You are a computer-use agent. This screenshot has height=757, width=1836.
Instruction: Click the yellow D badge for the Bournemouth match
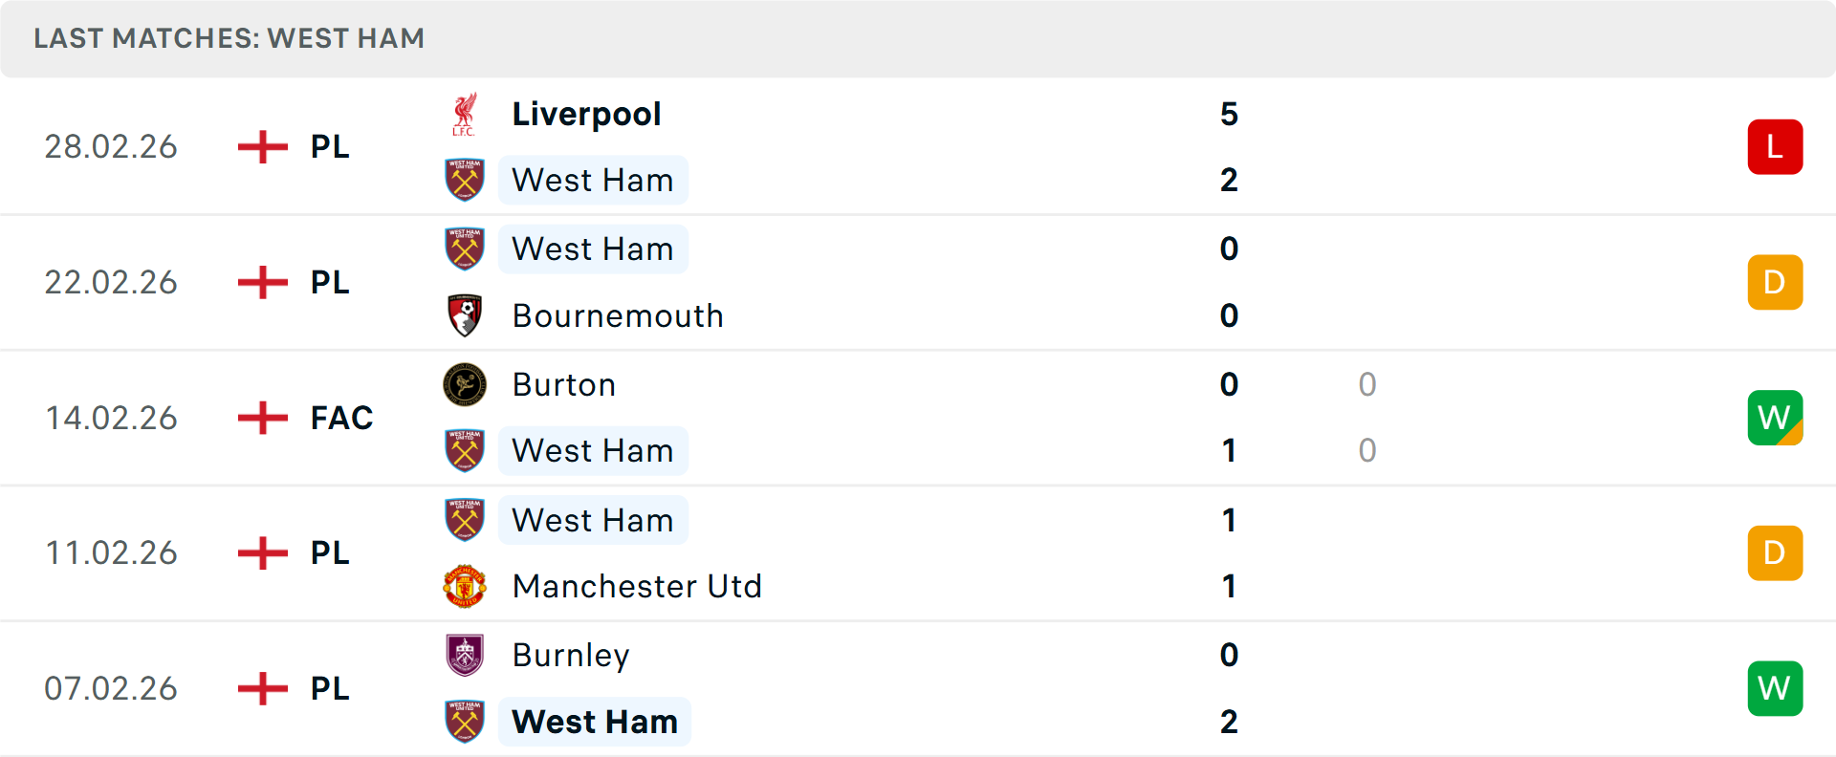[1775, 282]
